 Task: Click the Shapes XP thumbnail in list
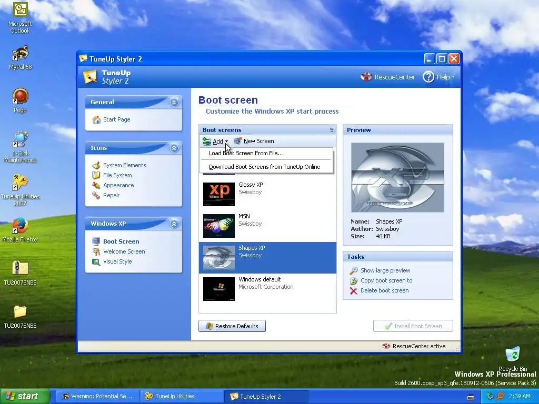219,257
